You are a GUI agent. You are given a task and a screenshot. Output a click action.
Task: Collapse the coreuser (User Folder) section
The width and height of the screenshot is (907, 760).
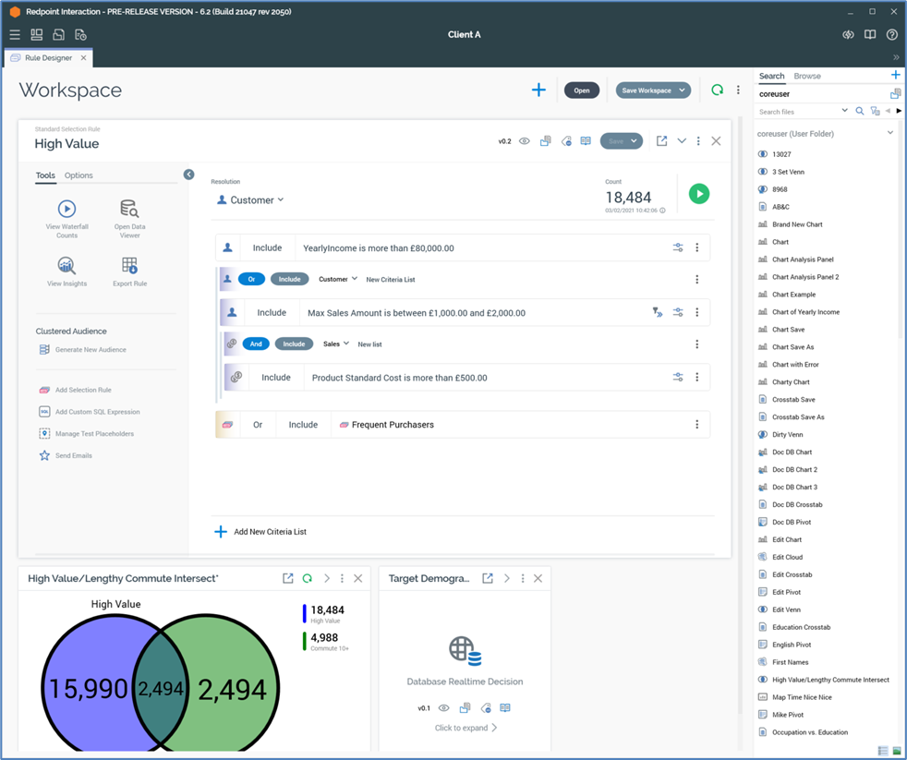tap(889, 134)
